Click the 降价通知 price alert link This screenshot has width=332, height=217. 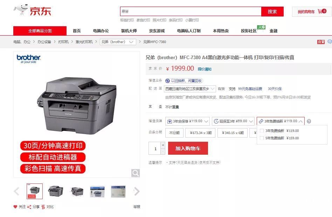tap(205, 69)
